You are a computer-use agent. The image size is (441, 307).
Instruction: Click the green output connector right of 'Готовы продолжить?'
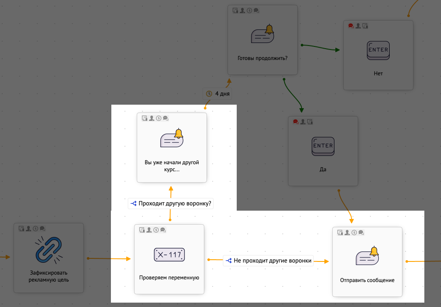click(x=302, y=45)
